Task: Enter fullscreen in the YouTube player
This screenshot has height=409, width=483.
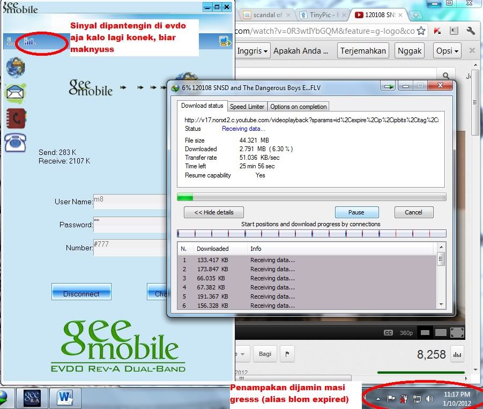Action: [457, 333]
